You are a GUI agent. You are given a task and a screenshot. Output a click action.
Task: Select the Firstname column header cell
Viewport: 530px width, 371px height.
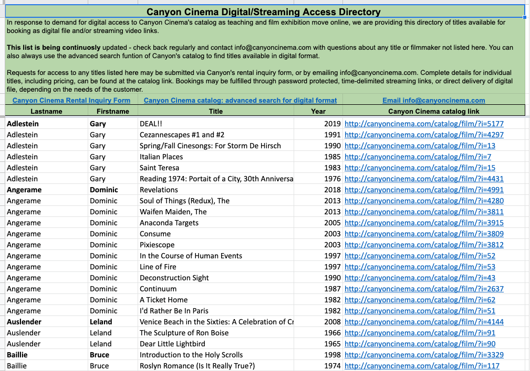click(113, 111)
